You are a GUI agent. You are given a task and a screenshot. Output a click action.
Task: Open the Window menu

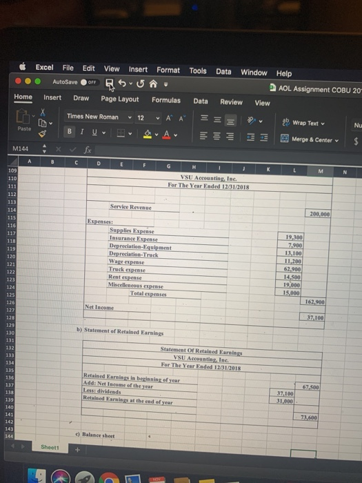click(254, 72)
